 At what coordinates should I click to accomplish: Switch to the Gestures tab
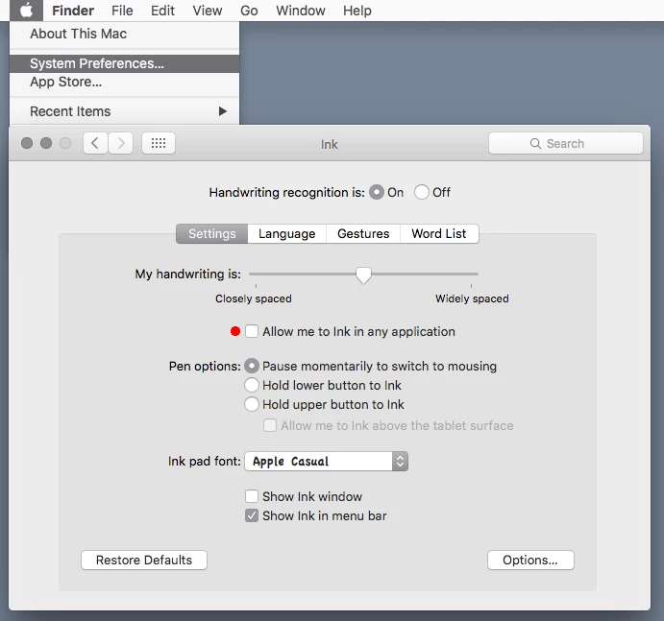pos(363,233)
